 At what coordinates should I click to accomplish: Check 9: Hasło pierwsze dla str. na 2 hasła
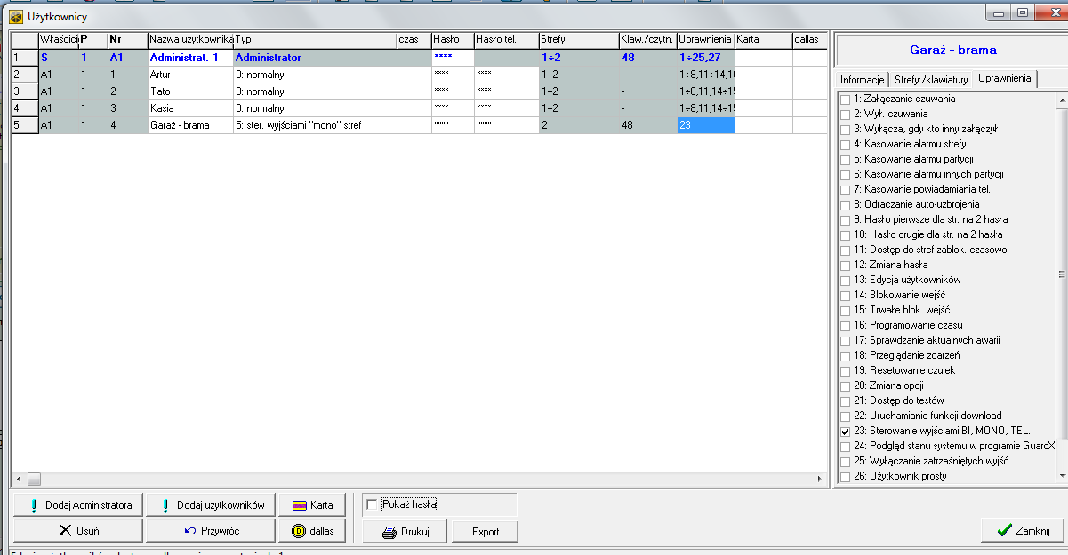[845, 219]
